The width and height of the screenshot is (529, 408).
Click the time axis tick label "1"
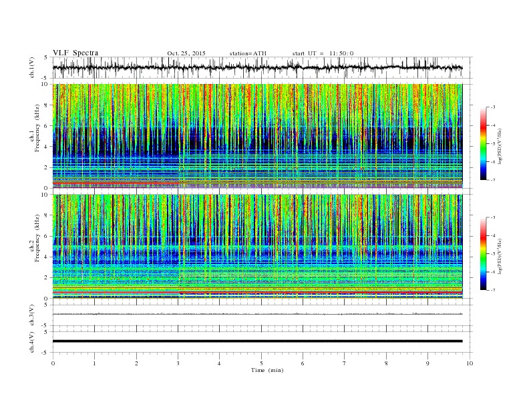tap(95, 363)
